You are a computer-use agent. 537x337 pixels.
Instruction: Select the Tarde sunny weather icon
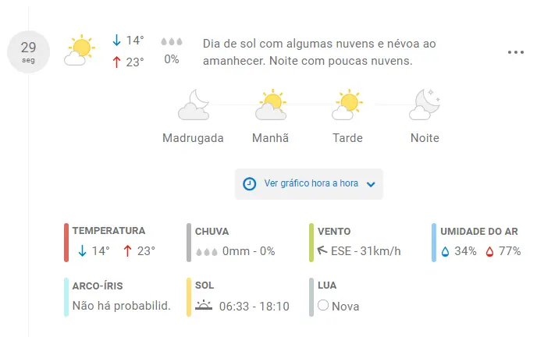[x=347, y=105]
